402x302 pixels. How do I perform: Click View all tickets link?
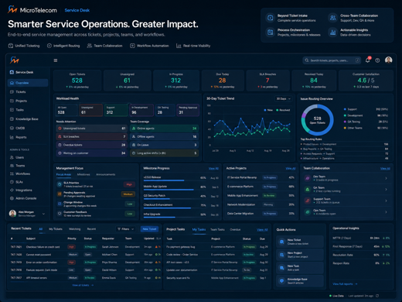83,285
